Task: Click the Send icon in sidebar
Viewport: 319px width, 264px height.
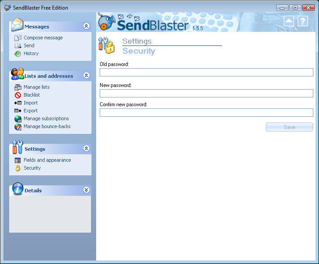Action: click(x=18, y=46)
